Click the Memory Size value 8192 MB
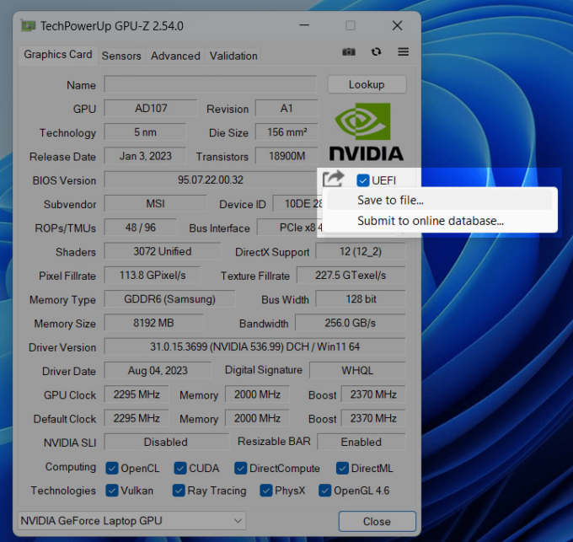Screen dimensions: 573x542 153,323
